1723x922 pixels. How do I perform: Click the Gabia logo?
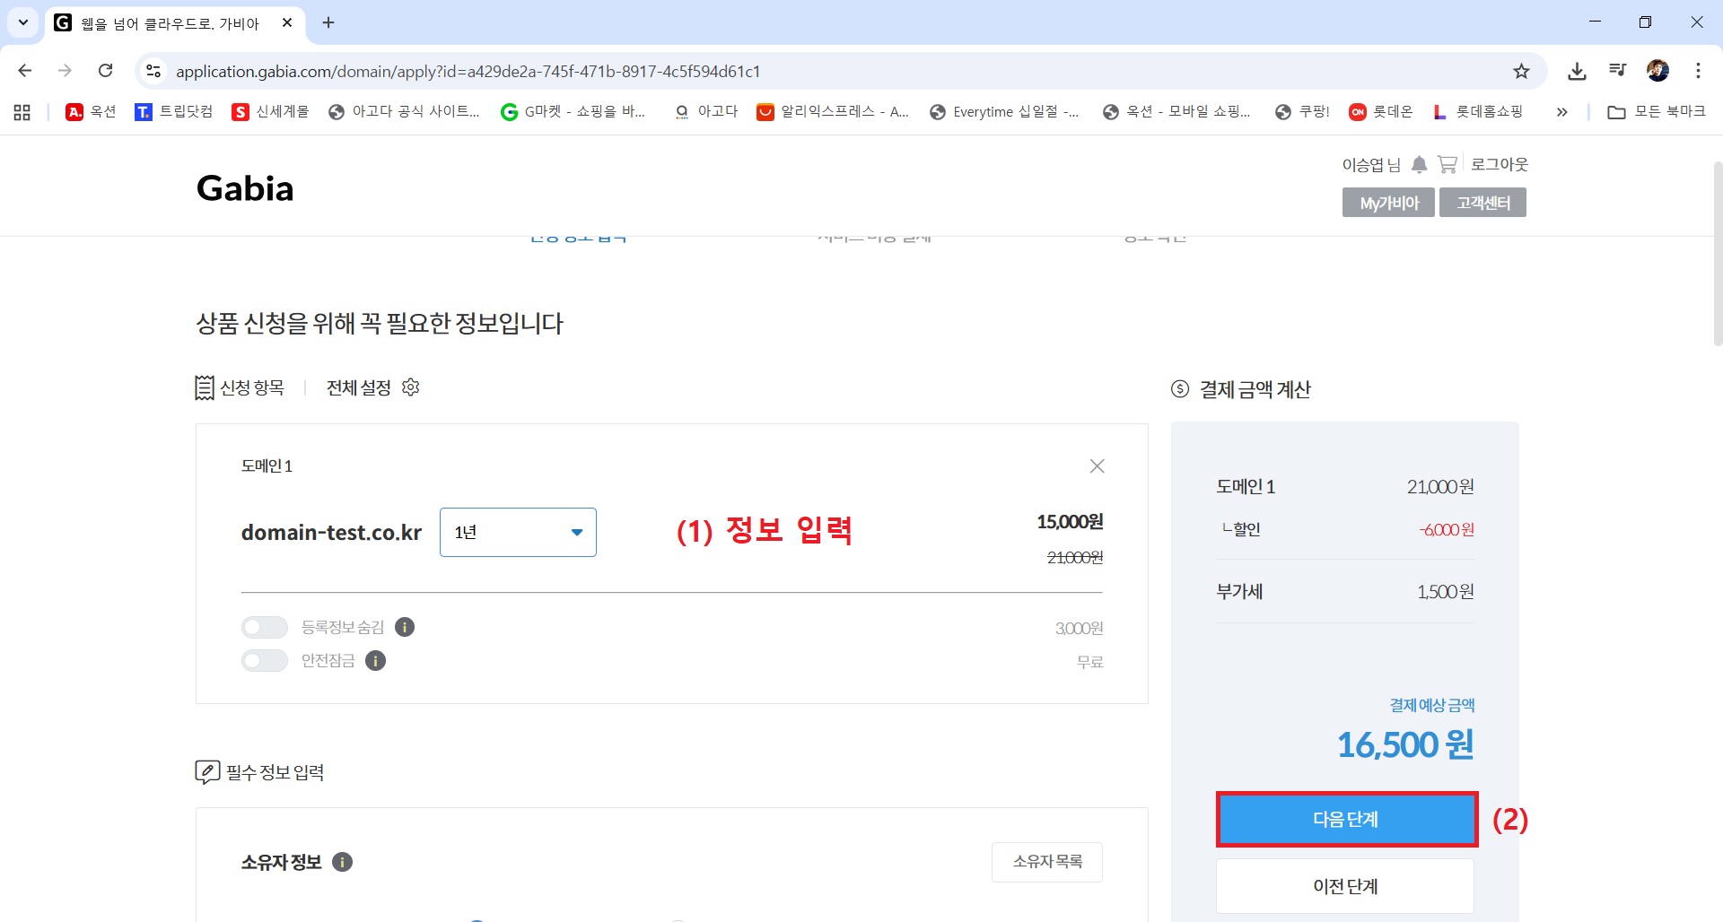pyautogui.click(x=245, y=188)
